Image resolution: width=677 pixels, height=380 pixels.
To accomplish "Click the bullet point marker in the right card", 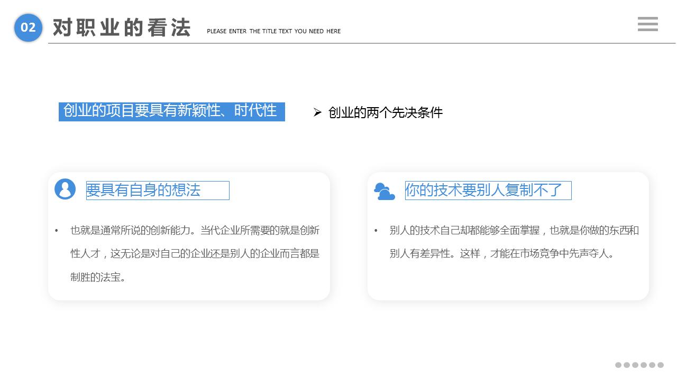I will 376,230.
